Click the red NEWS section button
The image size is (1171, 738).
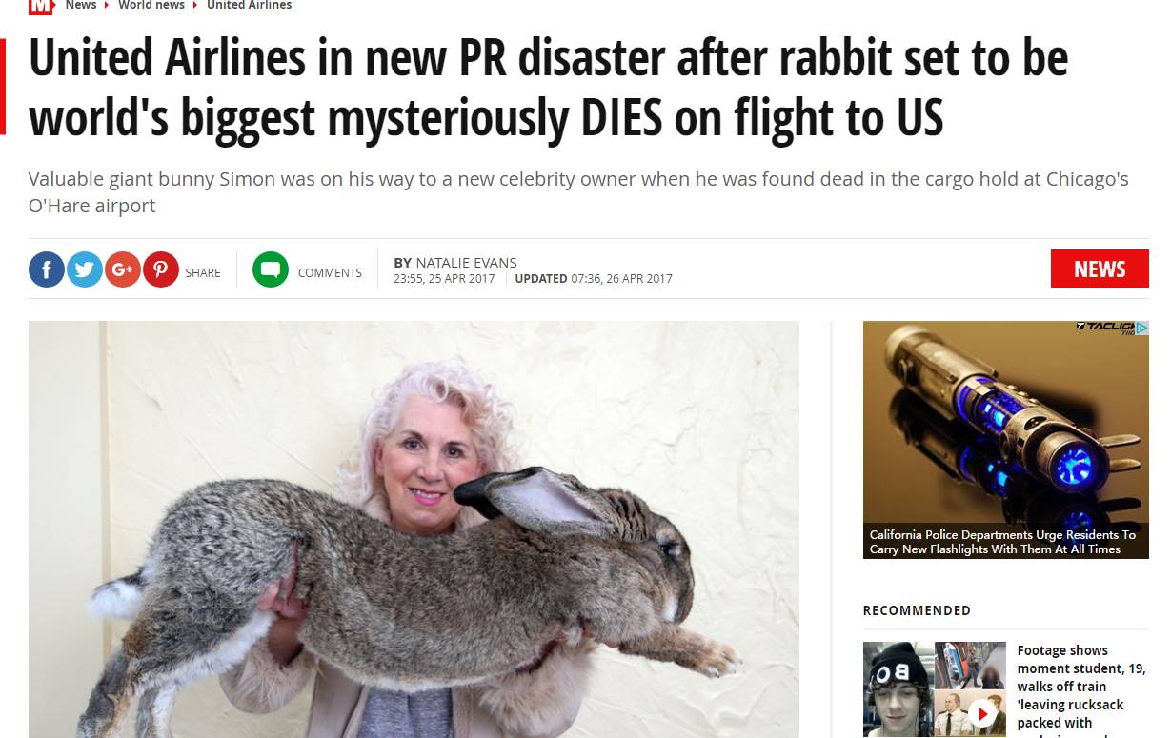tap(1100, 269)
